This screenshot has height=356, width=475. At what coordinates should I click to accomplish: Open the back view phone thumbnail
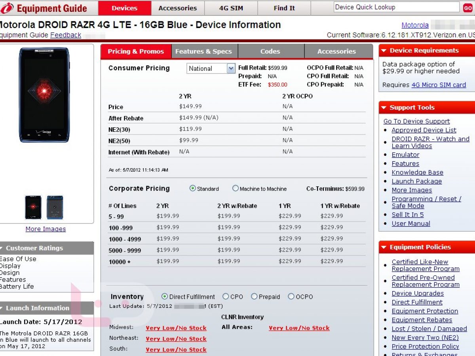55,207
